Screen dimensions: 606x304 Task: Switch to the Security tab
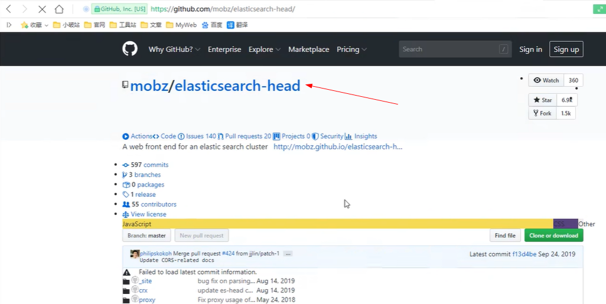tap(328, 136)
